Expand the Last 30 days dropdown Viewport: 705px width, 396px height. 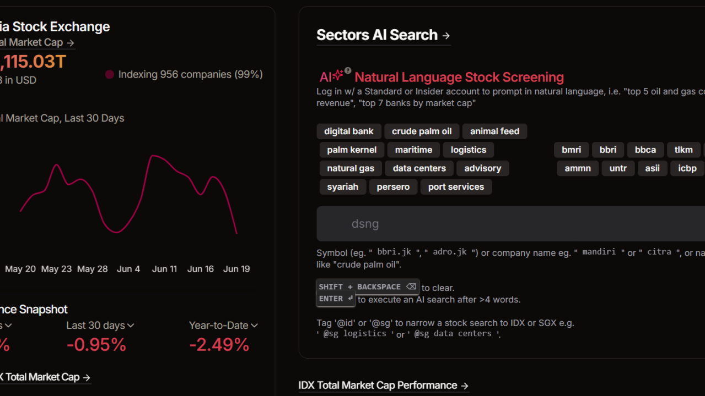131,326
